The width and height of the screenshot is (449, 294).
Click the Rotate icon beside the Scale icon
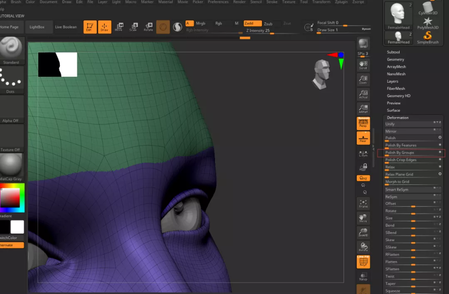[x=148, y=27]
